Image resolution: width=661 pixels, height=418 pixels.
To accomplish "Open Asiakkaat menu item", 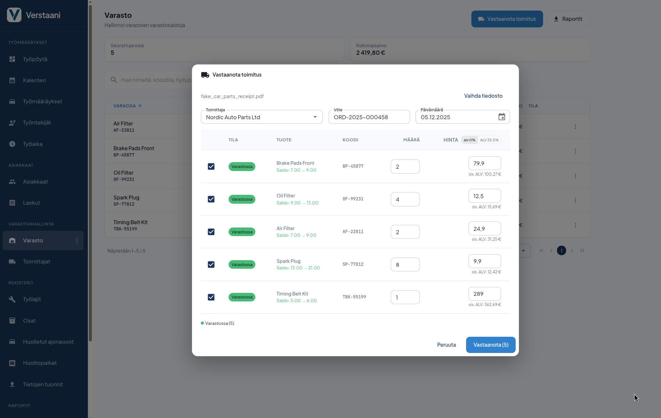I will click(35, 182).
